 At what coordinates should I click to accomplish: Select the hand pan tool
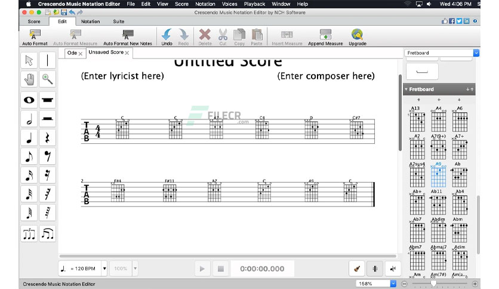tap(29, 79)
